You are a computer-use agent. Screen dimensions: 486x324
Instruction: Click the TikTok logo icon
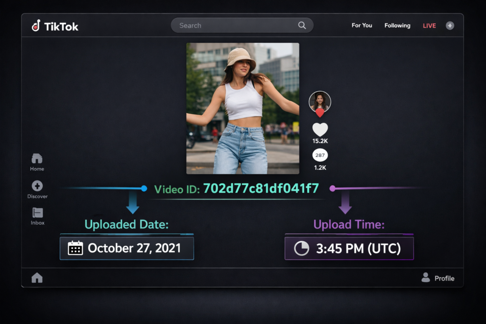pyautogui.click(x=36, y=26)
